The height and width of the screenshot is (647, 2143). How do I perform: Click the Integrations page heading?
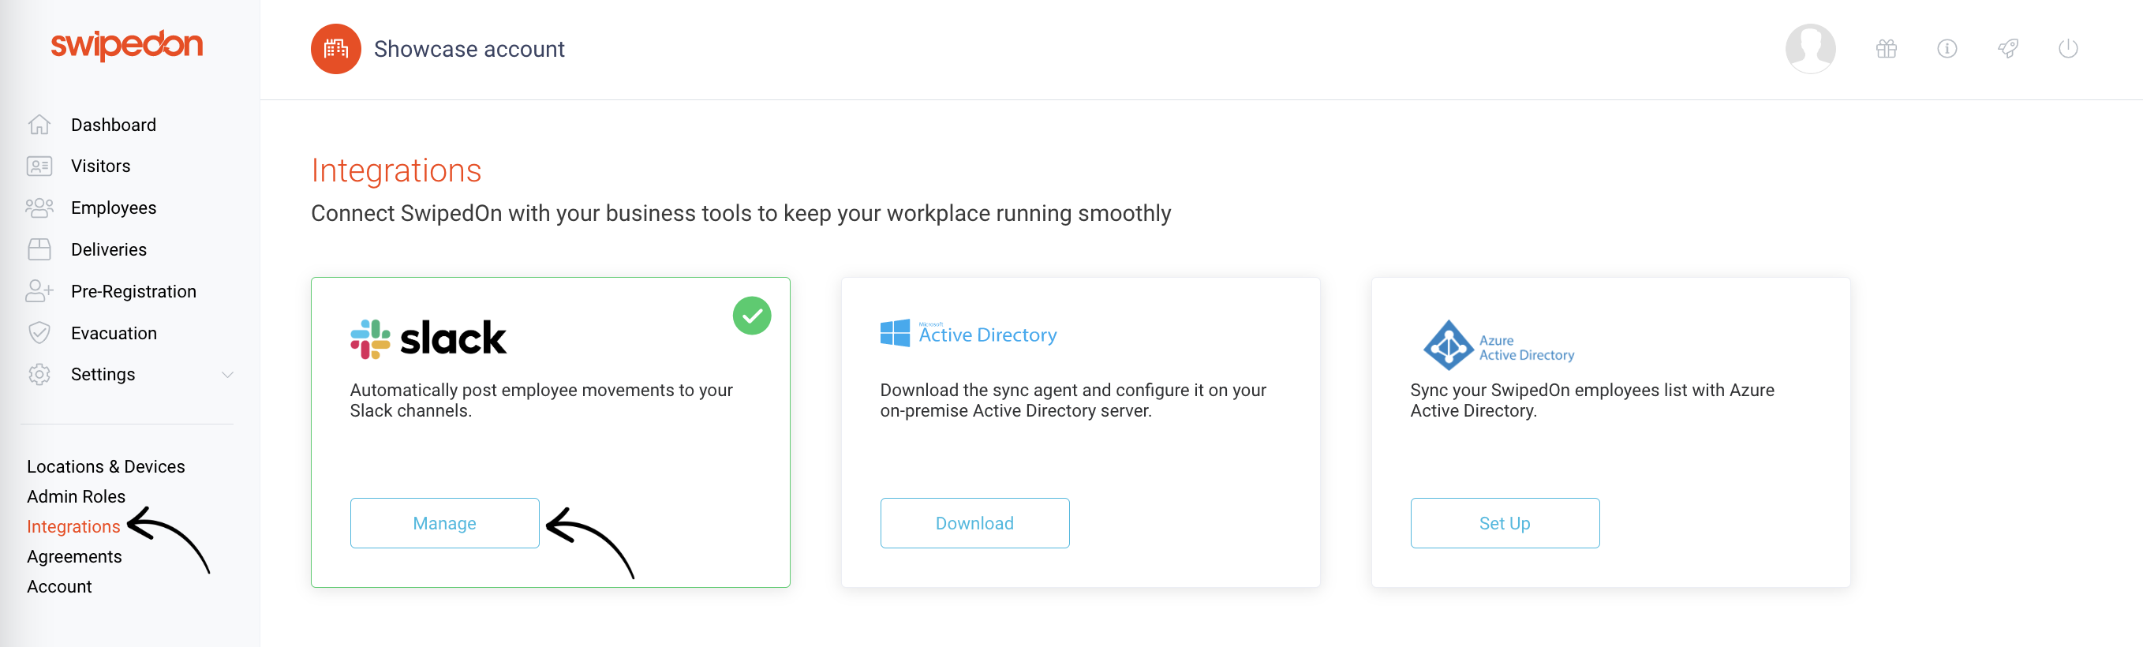396,170
